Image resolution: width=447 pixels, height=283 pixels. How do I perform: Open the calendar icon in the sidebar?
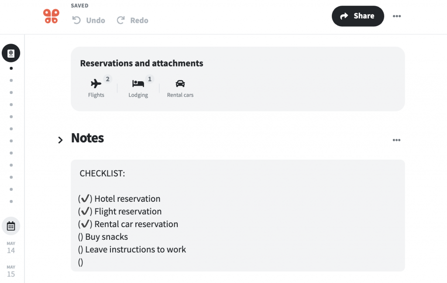(10, 226)
